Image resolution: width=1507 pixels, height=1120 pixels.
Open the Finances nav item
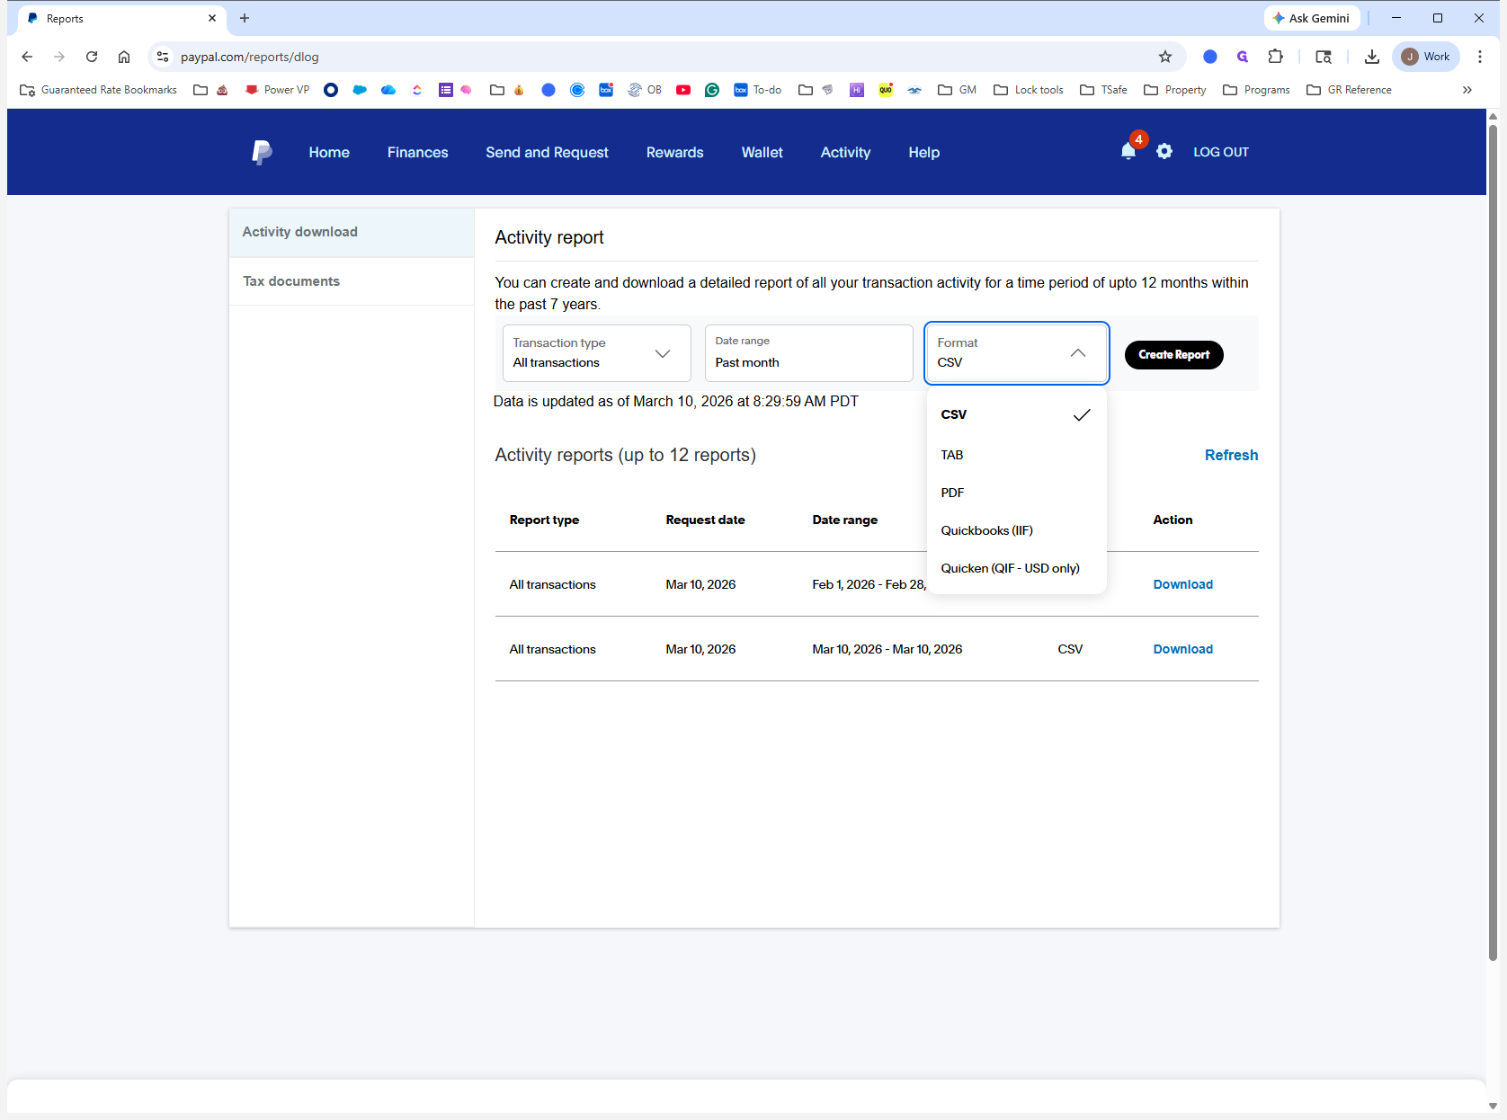click(x=417, y=153)
